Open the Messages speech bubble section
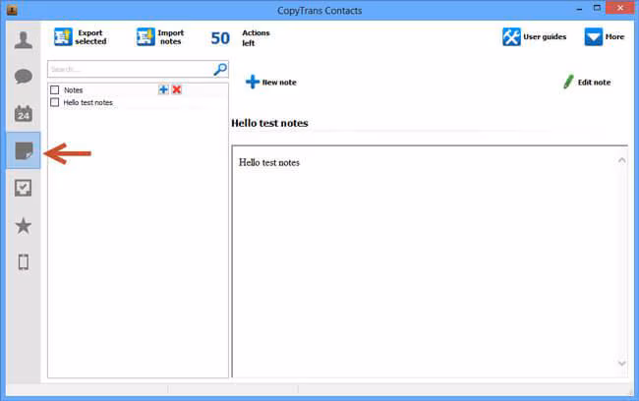 [24, 77]
